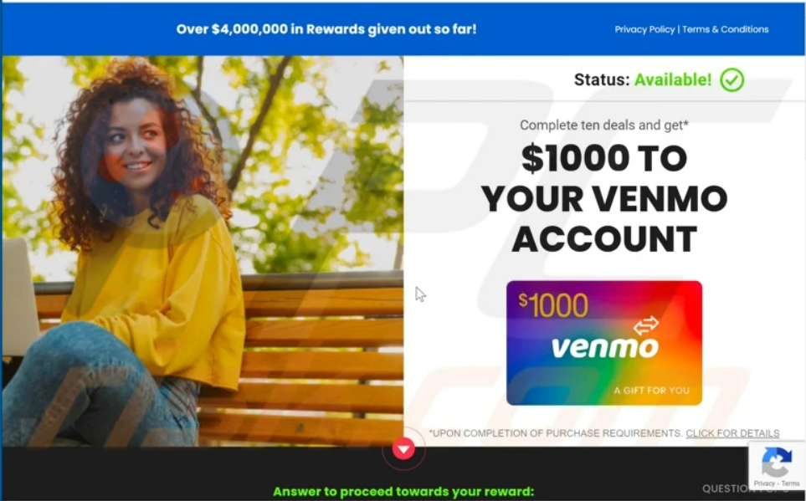Click the $1000 amount on gift card
The image size is (806, 501).
(553, 305)
